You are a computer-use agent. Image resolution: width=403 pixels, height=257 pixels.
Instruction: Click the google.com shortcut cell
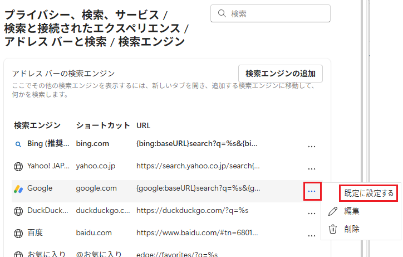[96, 188]
